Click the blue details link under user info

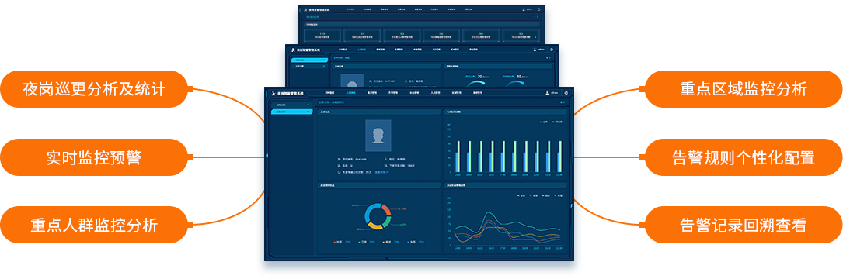(x=381, y=172)
